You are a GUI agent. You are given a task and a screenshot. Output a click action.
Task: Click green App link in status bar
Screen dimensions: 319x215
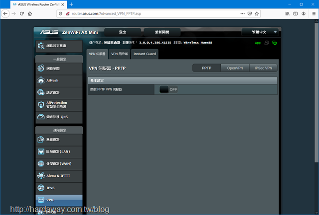[258, 43]
